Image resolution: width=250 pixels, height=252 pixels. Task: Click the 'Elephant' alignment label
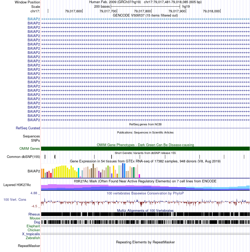coord(33,226)
